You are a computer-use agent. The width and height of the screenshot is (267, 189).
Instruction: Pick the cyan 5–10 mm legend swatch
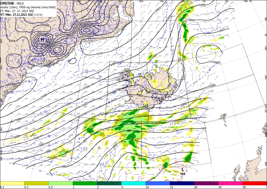click(133, 183)
